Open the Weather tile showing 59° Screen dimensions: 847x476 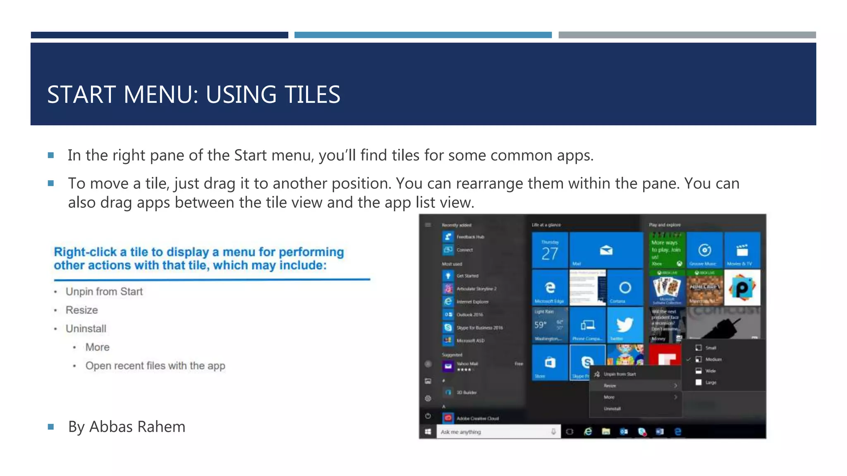point(550,325)
